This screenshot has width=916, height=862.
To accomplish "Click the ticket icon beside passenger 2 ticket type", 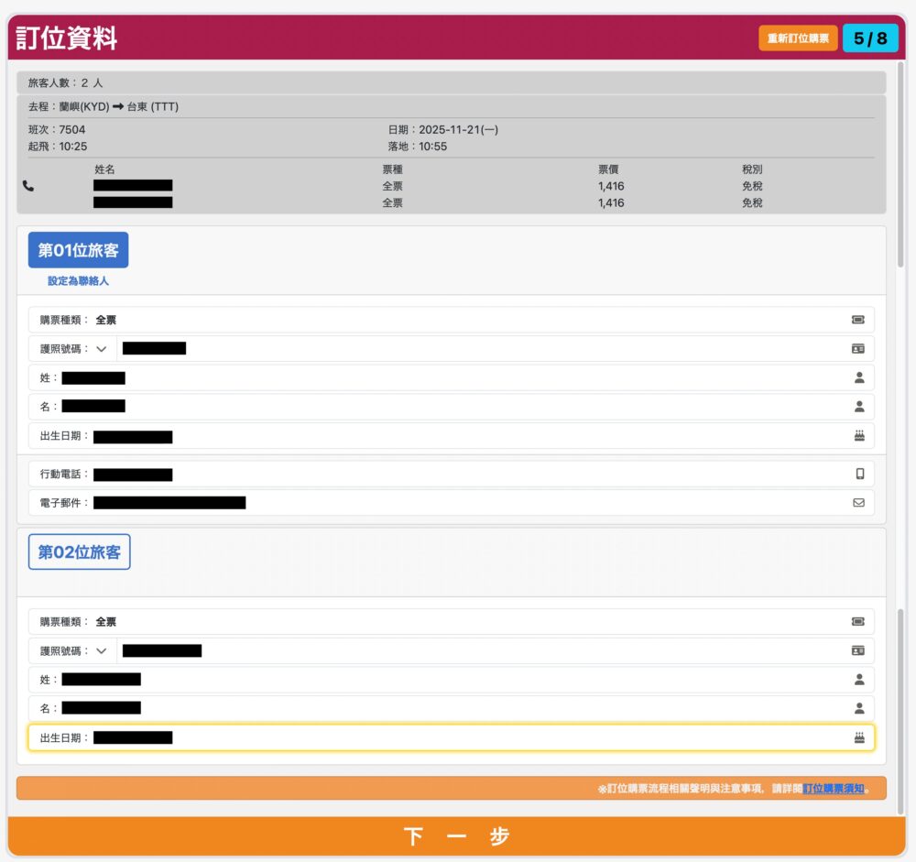I will tap(857, 621).
